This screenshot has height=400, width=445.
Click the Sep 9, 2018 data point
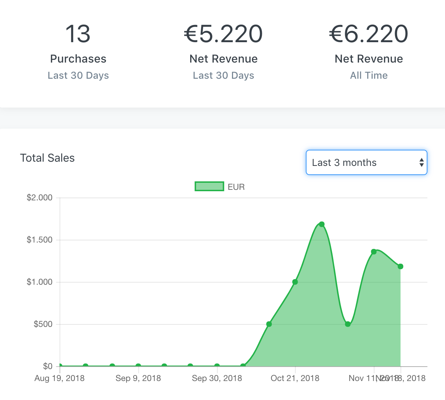click(x=138, y=366)
